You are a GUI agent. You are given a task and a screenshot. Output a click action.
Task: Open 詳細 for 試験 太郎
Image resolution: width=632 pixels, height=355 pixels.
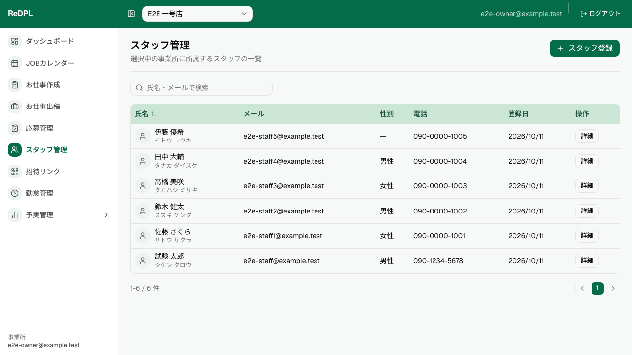[x=587, y=261]
